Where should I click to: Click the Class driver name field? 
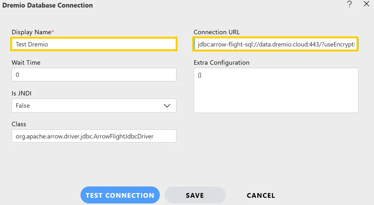[x=94, y=136]
